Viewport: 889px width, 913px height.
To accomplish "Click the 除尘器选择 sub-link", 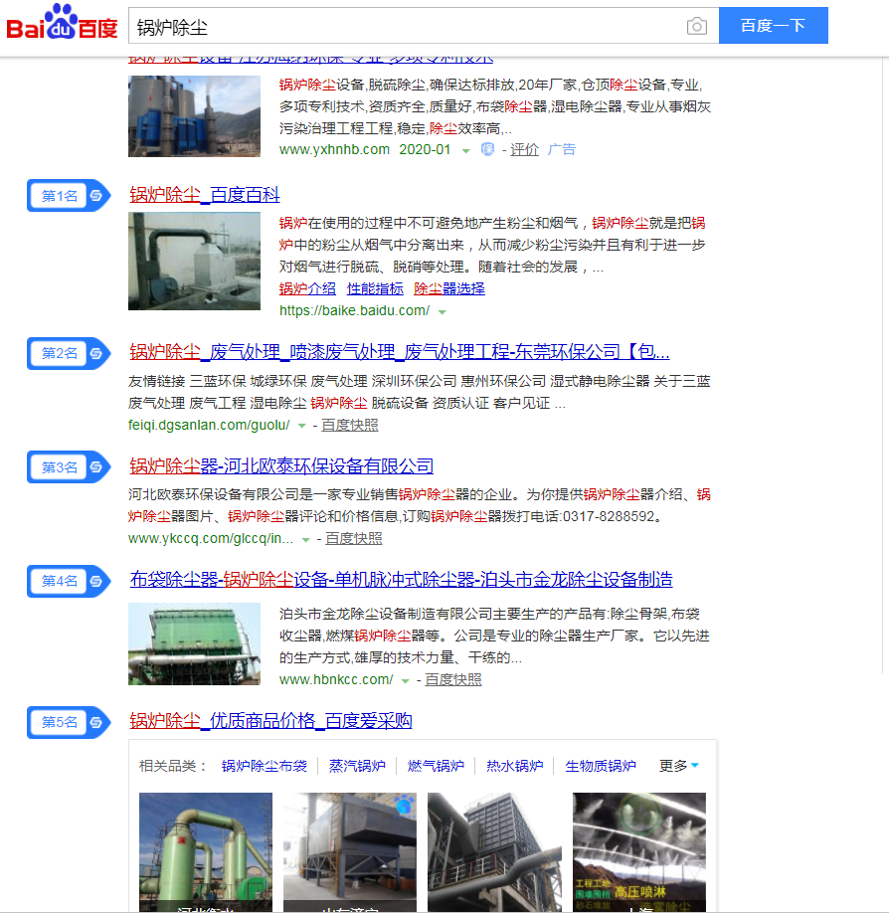I will coord(449,288).
